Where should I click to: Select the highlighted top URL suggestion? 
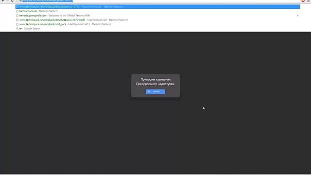(157, 7)
